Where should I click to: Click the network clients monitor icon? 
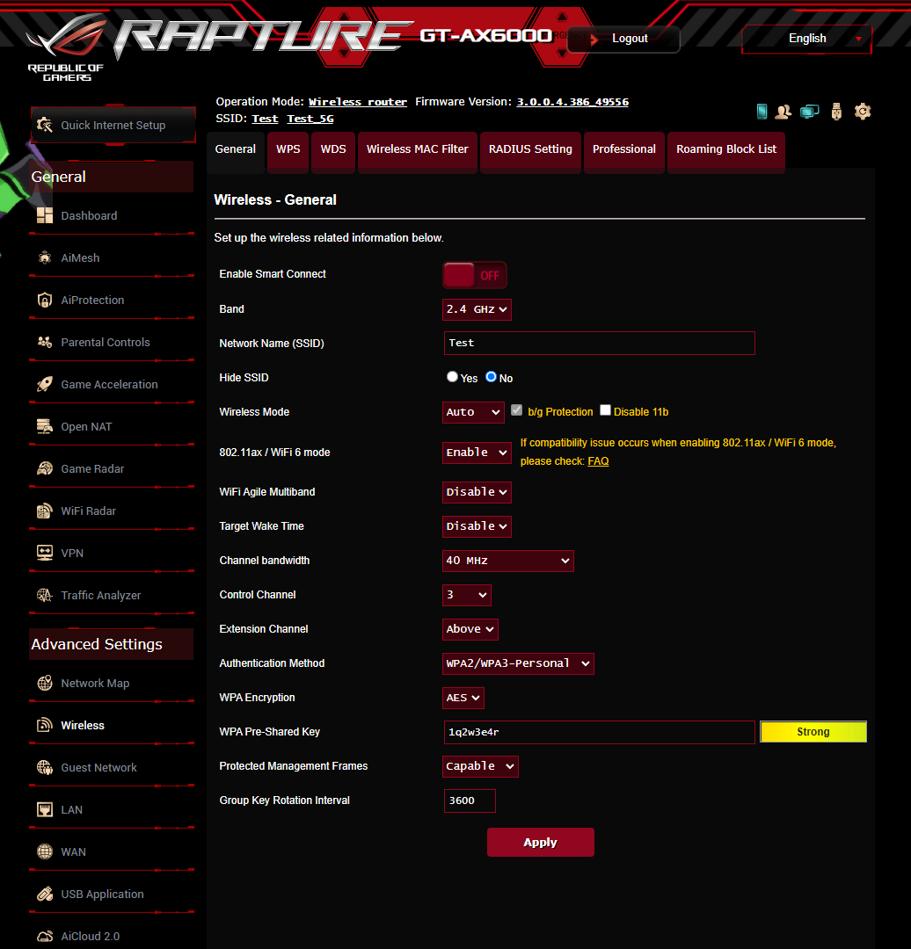click(x=809, y=112)
